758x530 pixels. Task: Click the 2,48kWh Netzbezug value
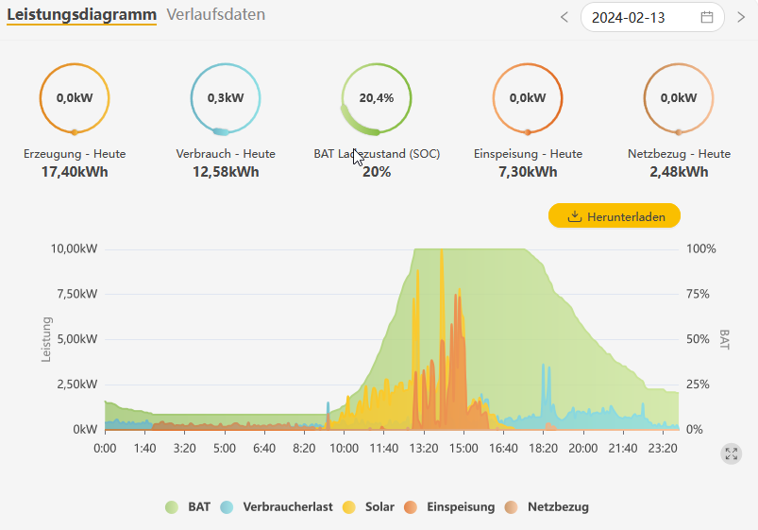(x=679, y=172)
